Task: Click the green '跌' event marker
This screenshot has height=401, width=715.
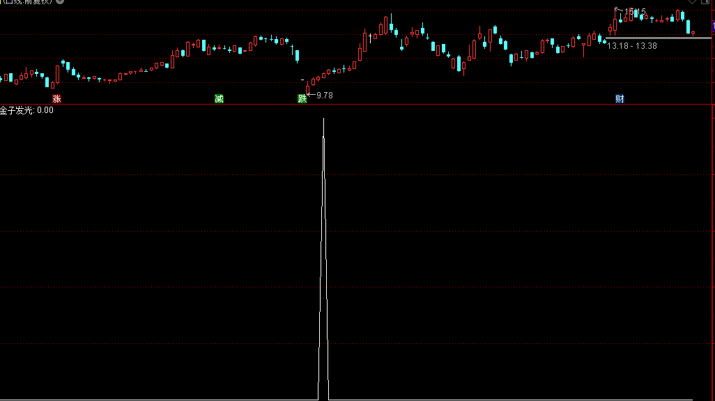Action: (x=302, y=99)
